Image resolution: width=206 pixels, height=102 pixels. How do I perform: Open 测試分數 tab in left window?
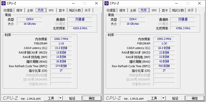pyautogui.click(x=75, y=10)
